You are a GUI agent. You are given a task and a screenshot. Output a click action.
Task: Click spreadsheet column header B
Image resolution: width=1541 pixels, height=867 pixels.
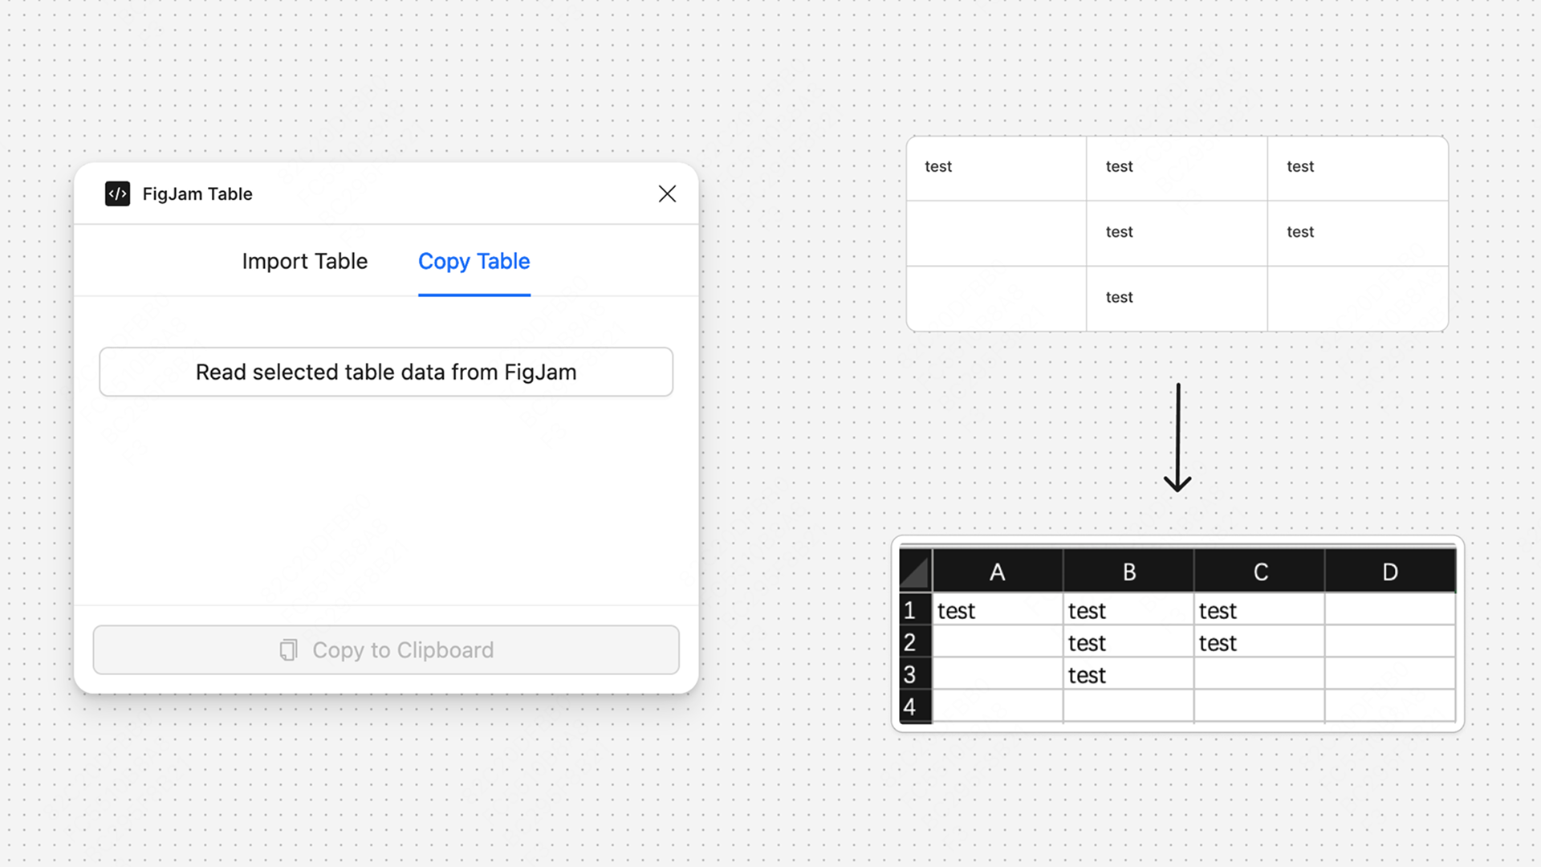(x=1128, y=572)
